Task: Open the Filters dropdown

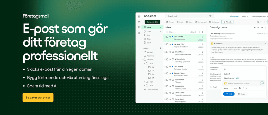Action: (x=173, y=32)
